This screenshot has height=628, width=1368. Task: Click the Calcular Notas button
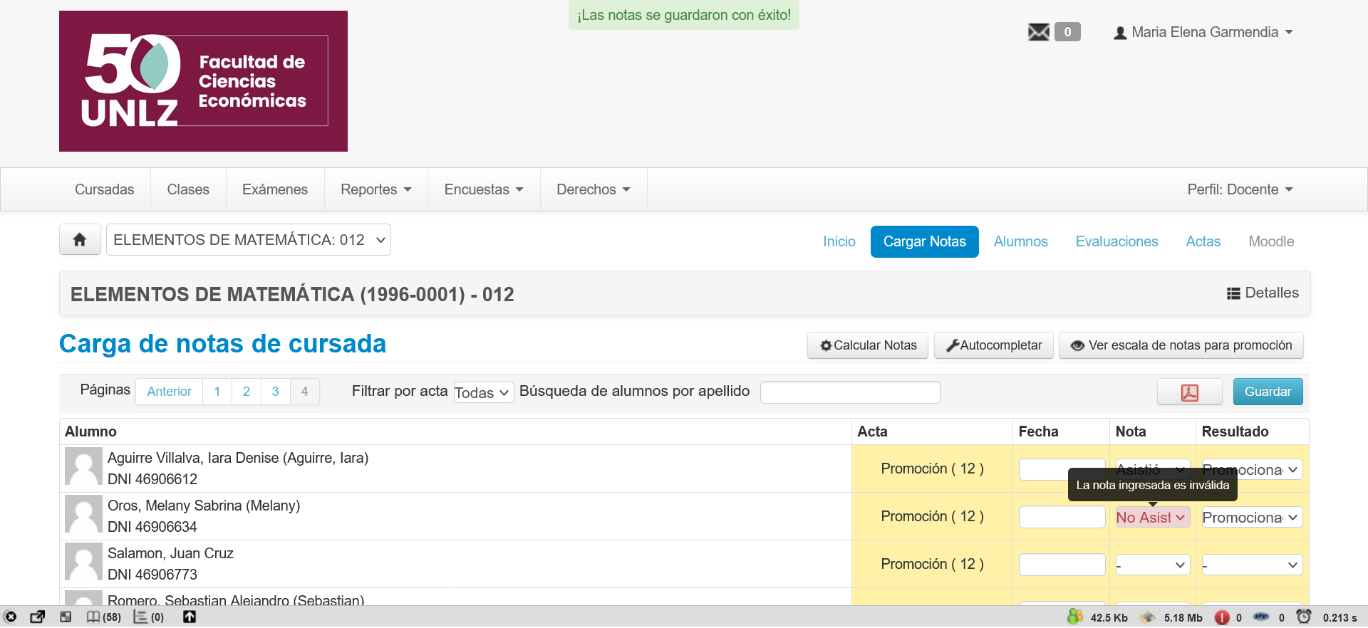(x=868, y=345)
